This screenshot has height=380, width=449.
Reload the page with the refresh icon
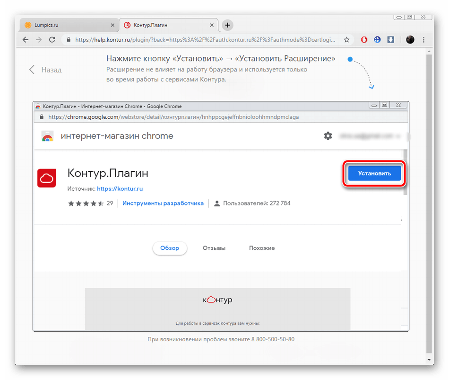click(x=52, y=40)
